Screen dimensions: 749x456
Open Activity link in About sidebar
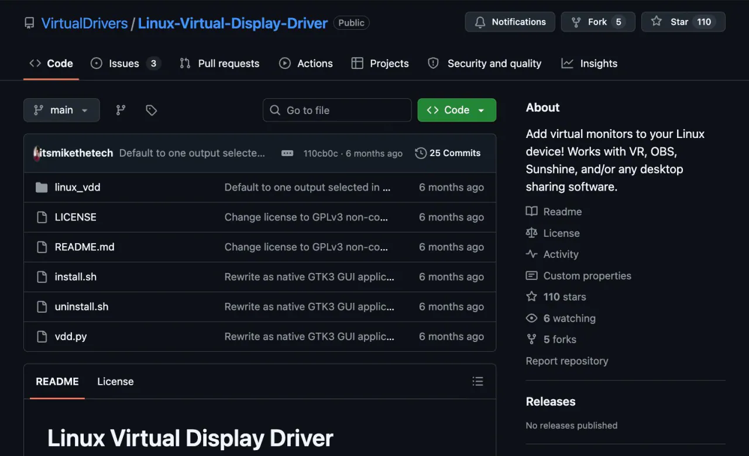point(552,254)
